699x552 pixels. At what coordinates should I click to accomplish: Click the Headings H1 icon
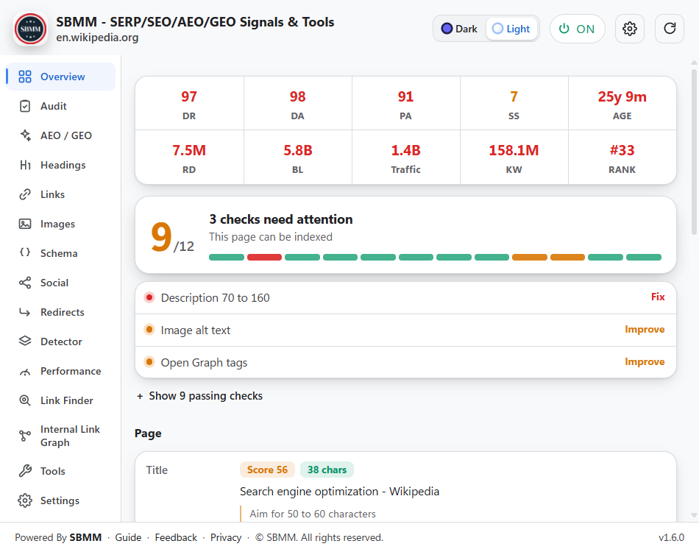tap(25, 165)
